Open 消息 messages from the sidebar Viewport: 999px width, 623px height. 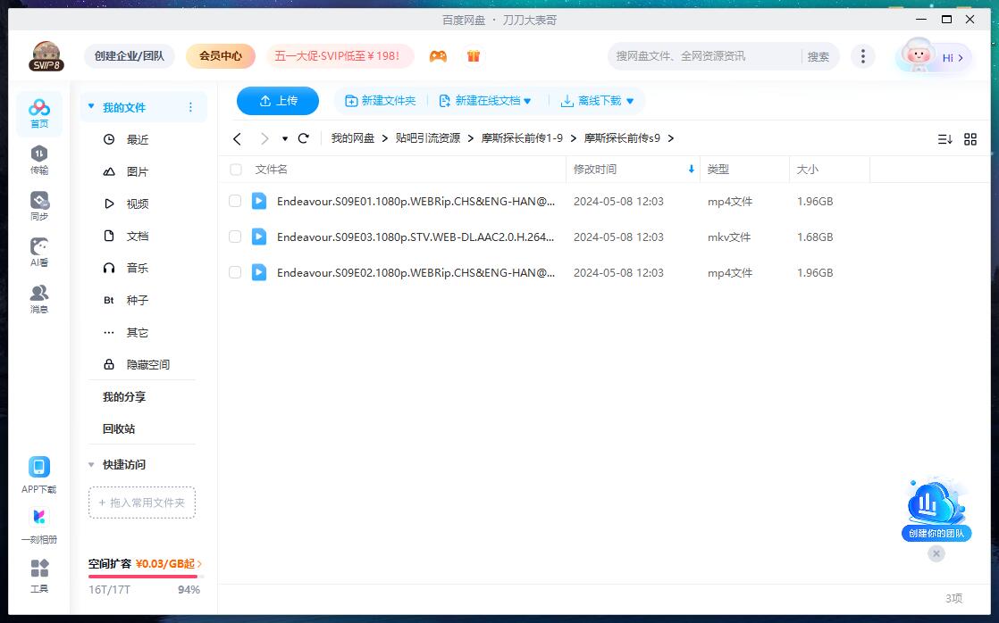[38, 298]
